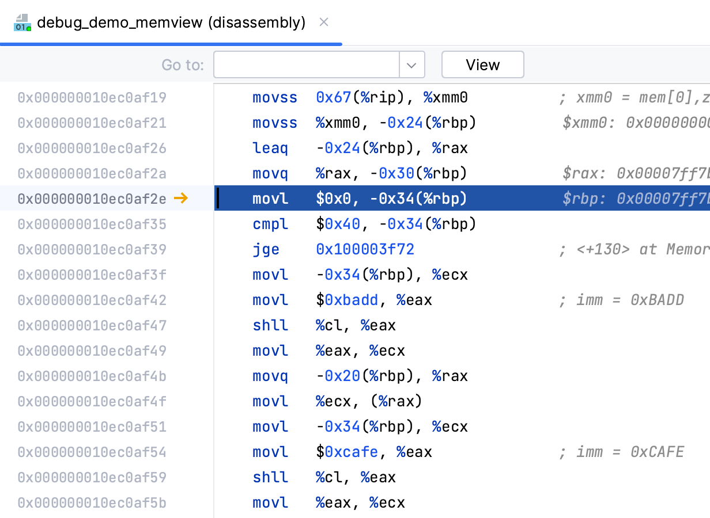710x518 pixels.
Task: Select the debug_demo_memview (disassembly) tab
Action: (x=171, y=22)
